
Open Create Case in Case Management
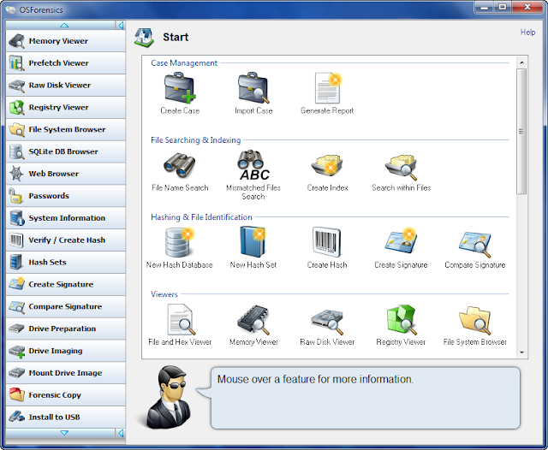[180, 93]
